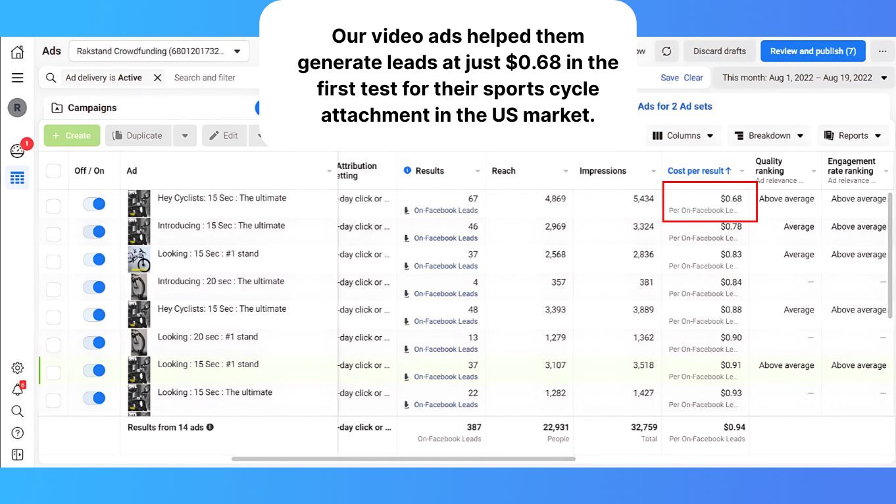Click the Review and publish (7) button

813,51
